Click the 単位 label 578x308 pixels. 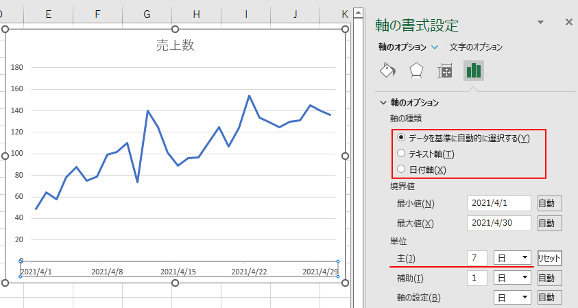coord(398,241)
